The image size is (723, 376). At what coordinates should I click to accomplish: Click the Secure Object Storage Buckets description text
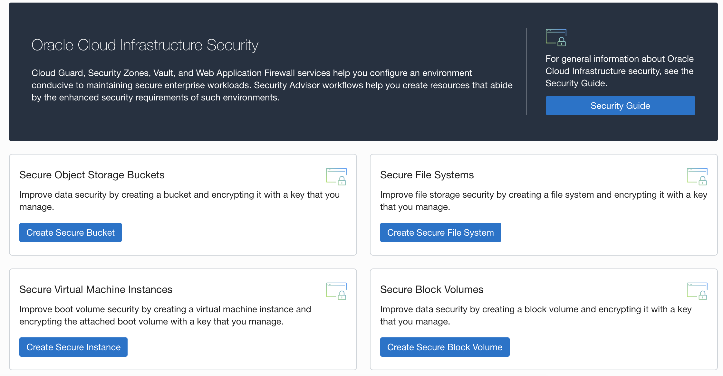[x=179, y=200]
